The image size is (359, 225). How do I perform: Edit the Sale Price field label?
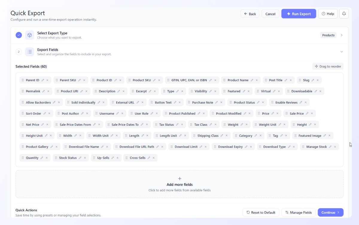pos(307,113)
